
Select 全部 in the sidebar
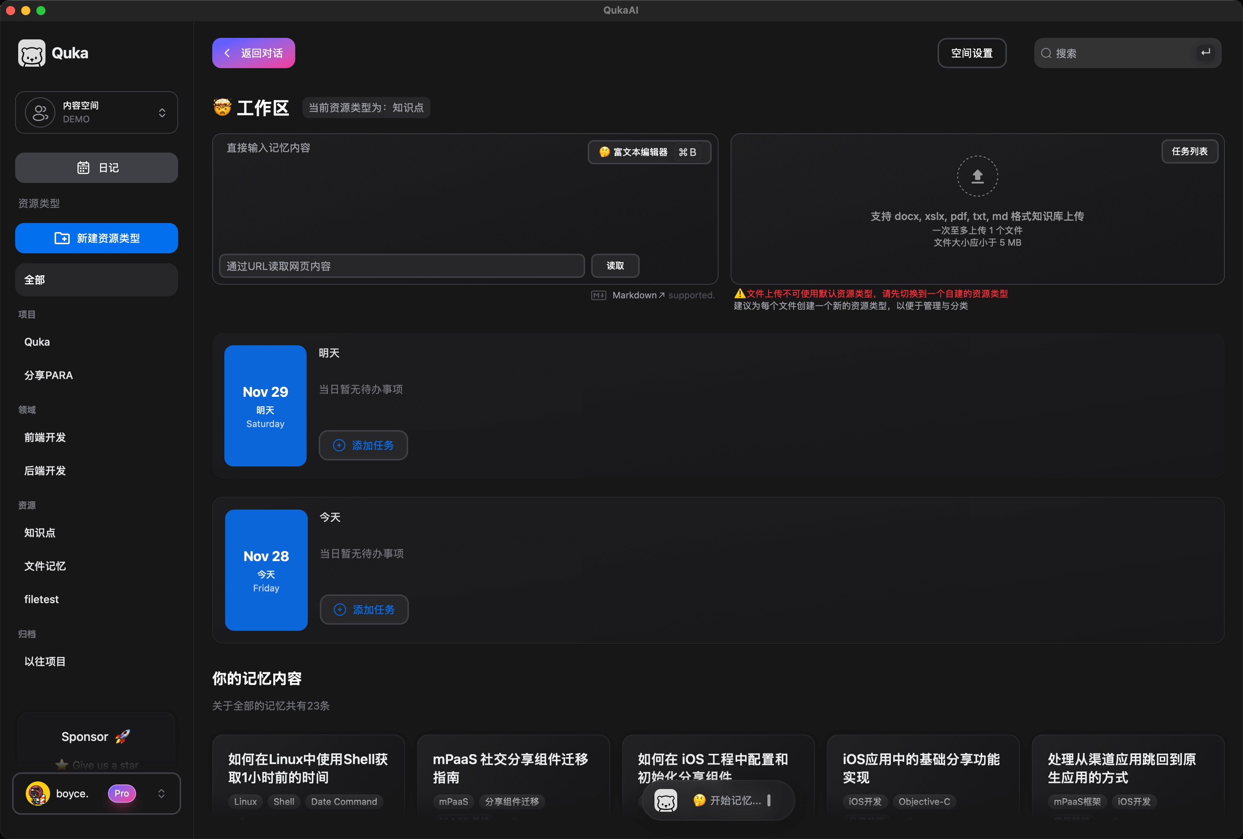[x=96, y=280]
